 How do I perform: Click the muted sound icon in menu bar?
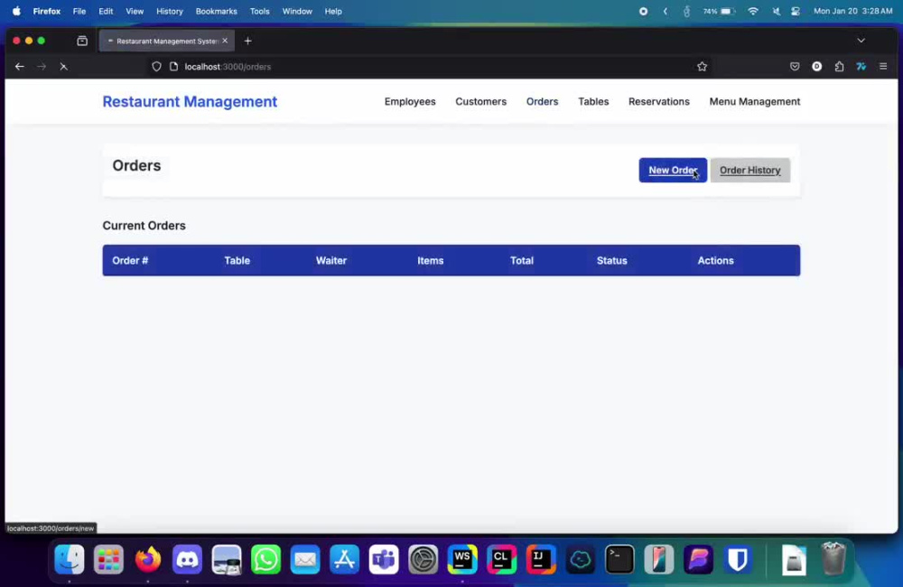click(x=776, y=11)
